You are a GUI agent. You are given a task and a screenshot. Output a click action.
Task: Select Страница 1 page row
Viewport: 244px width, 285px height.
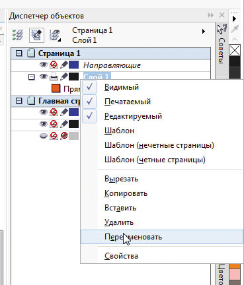tap(110, 53)
